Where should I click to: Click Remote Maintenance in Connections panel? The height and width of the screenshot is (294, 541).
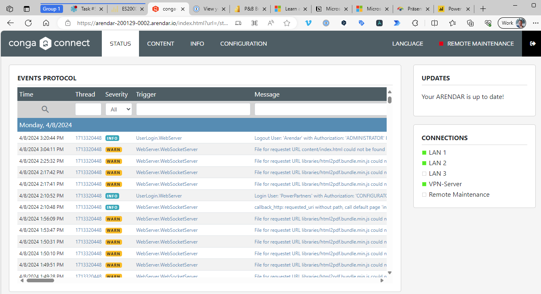(x=455, y=194)
